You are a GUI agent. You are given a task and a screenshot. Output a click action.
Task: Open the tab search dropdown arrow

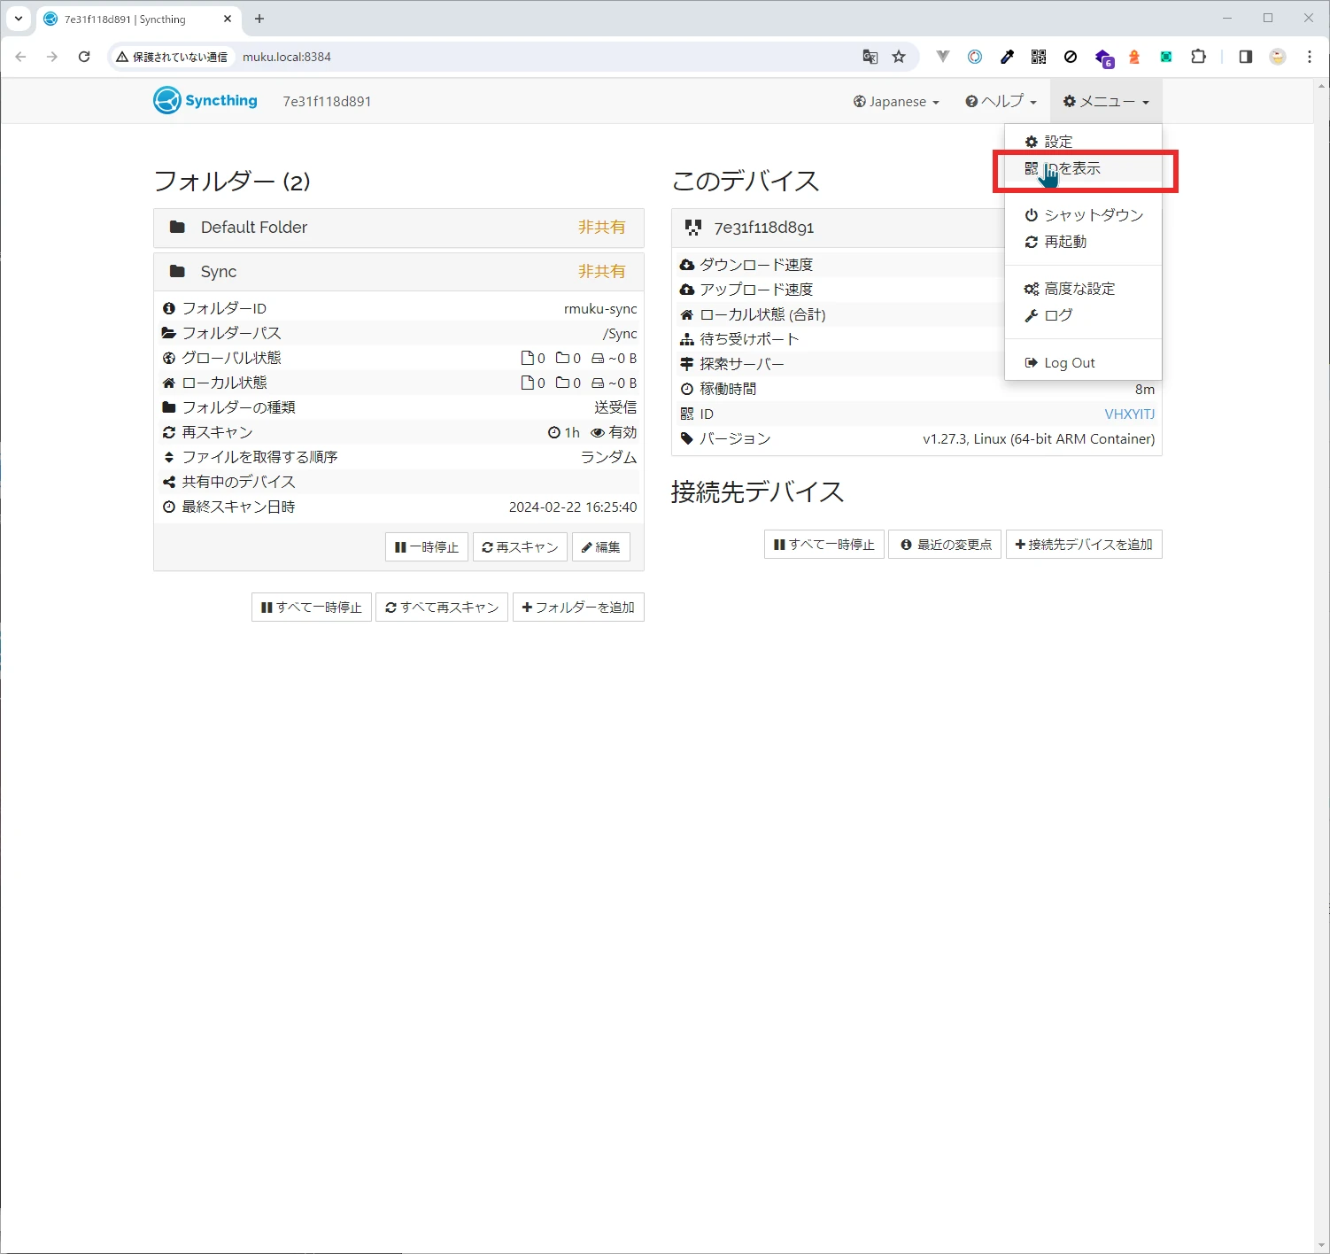tap(19, 19)
